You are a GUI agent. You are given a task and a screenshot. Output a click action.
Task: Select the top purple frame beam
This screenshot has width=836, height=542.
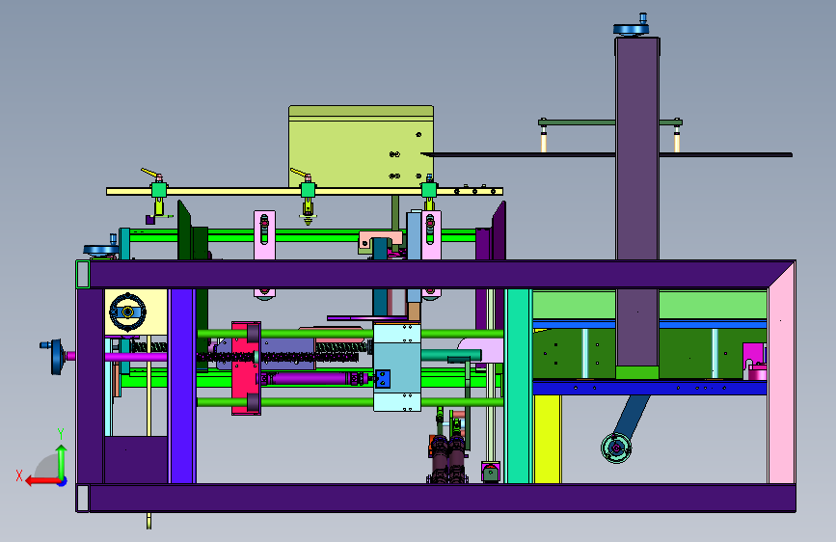point(436,274)
